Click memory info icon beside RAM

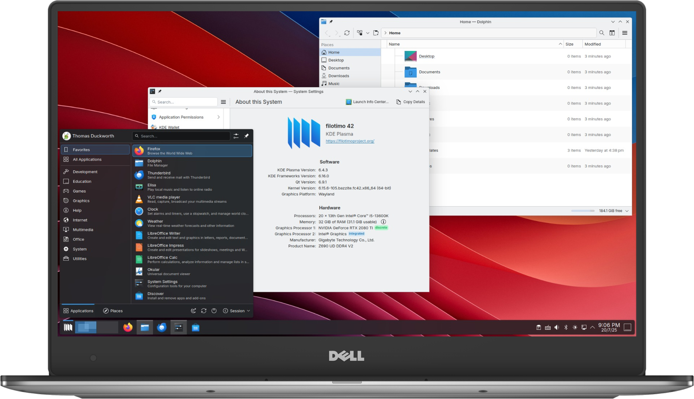(384, 222)
